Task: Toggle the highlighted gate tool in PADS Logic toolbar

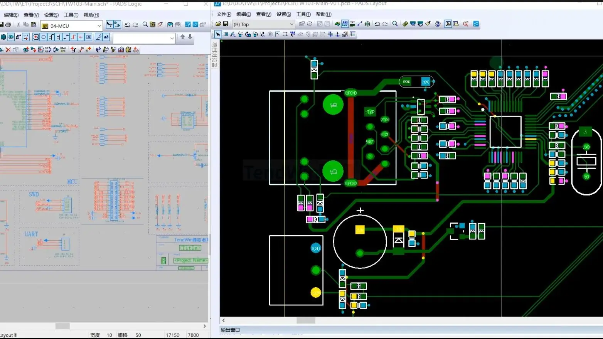Action: [11, 37]
